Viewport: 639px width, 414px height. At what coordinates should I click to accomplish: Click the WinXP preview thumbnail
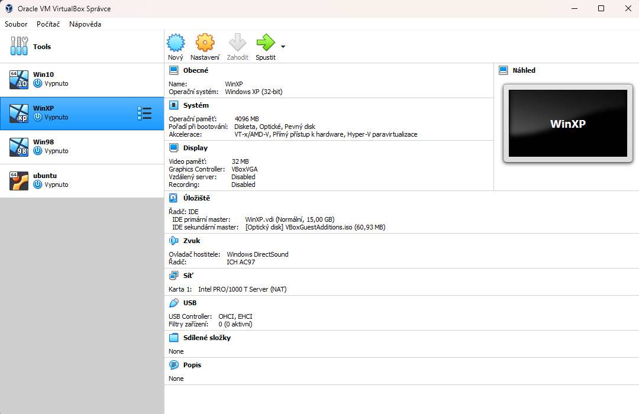click(567, 123)
